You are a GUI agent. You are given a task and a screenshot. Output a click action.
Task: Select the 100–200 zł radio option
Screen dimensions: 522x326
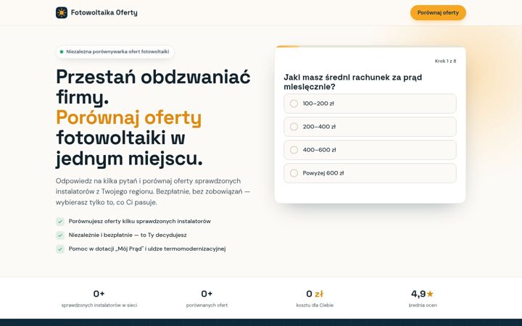(370, 104)
